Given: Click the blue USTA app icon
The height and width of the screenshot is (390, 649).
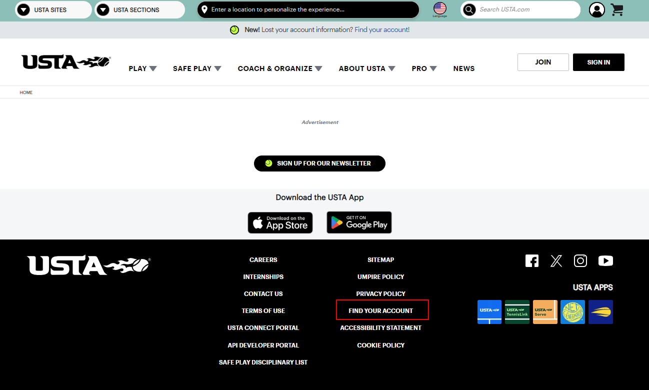Looking at the screenshot, I should [489, 311].
